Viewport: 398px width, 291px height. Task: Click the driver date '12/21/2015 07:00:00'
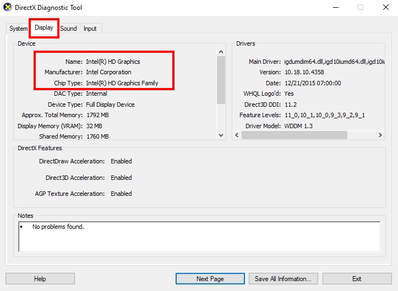point(313,83)
